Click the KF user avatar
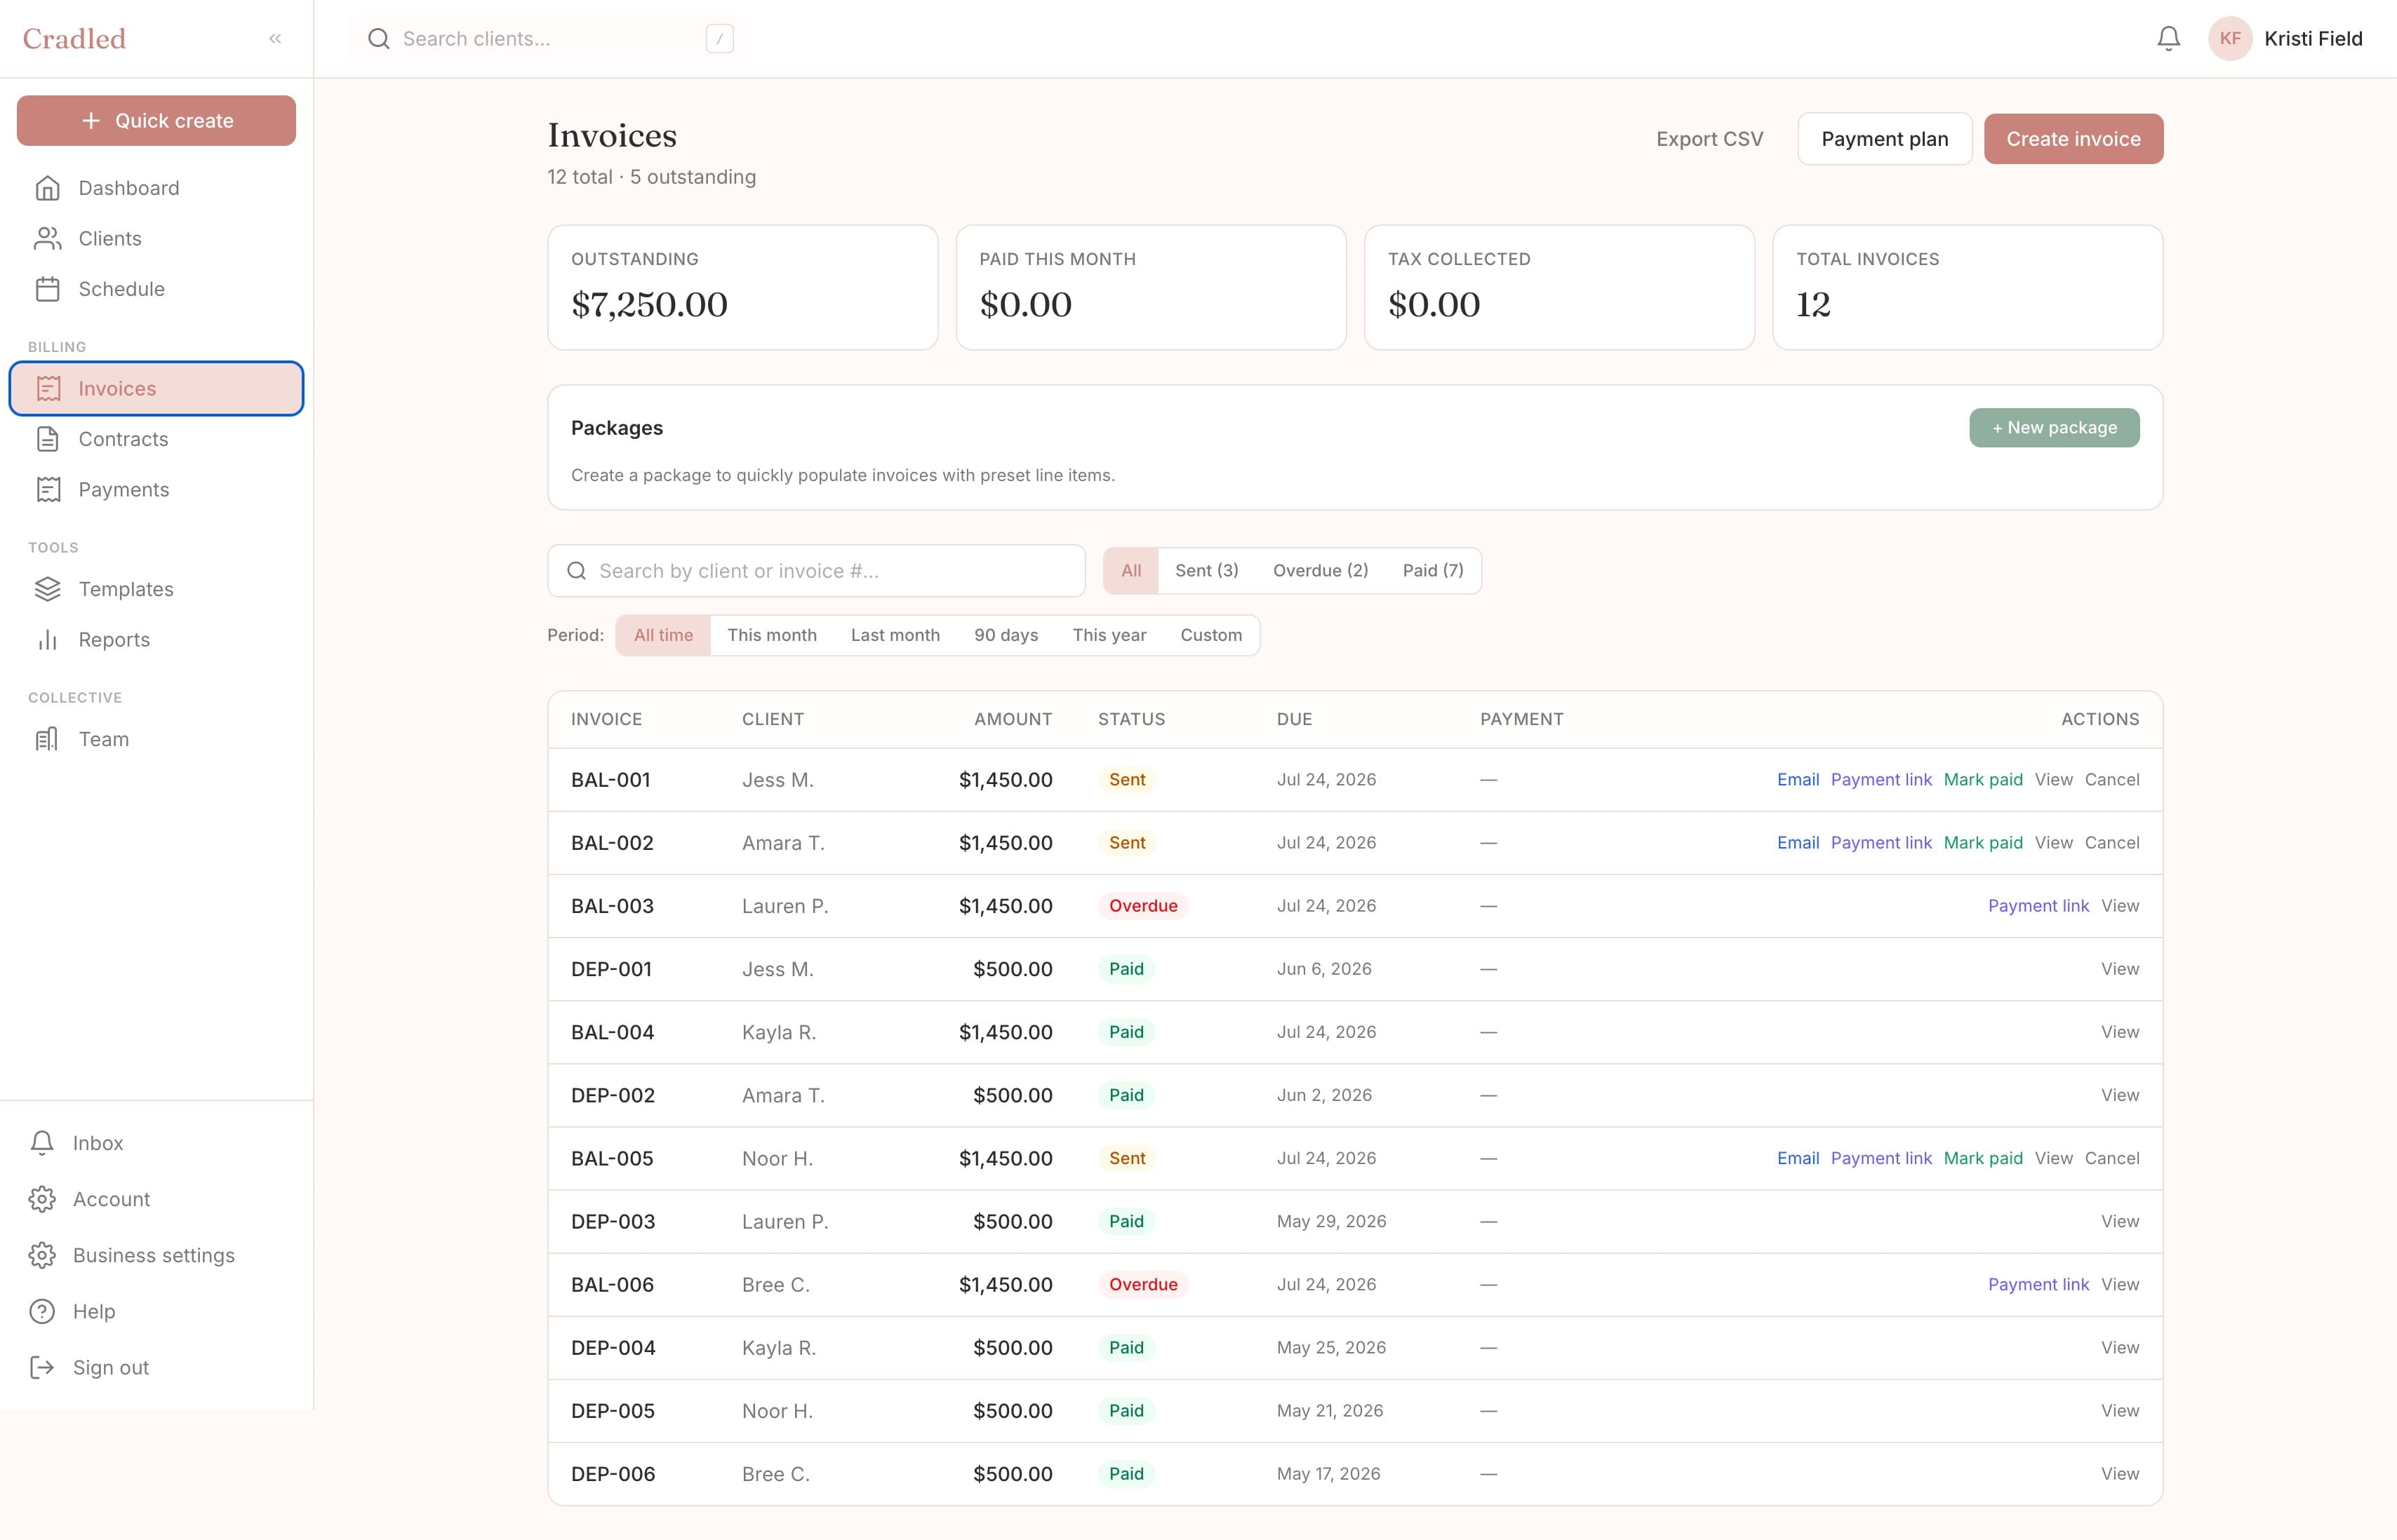 pyautogui.click(x=2230, y=39)
